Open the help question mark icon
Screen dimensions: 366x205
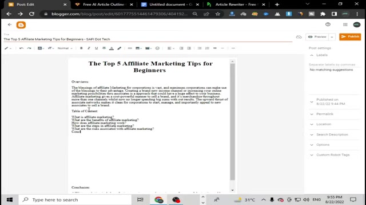(x=328, y=24)
